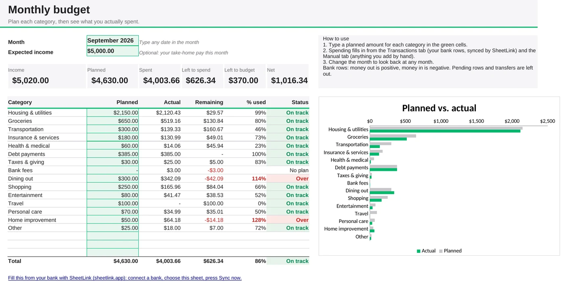Select the Month cell showing September 2026
Viewport: 565px width, 282px height.
pos(113,41)
